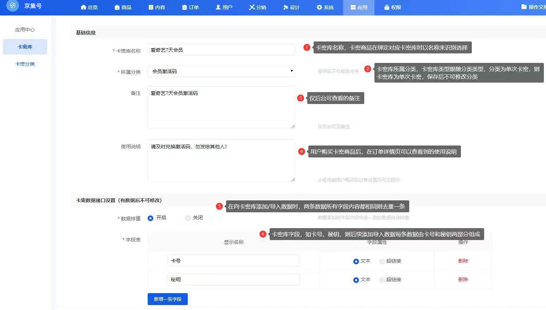Select 超链接 attribute for 卡号 field
546x310 pixels.
point(382,261)
